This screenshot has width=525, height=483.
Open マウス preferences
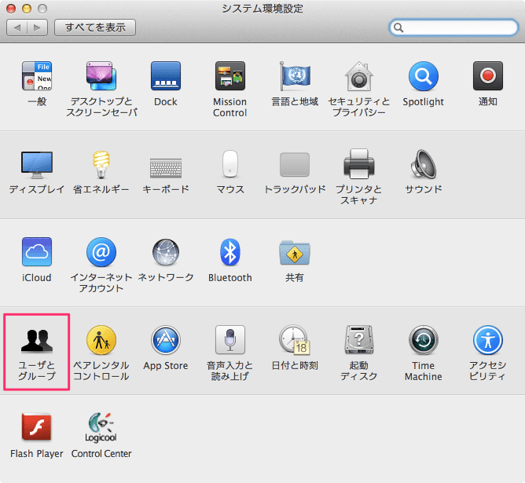click(x=230, y=164)
